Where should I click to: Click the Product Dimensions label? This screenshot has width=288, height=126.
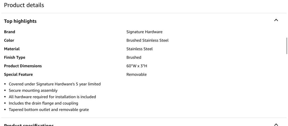click(23, 66)
